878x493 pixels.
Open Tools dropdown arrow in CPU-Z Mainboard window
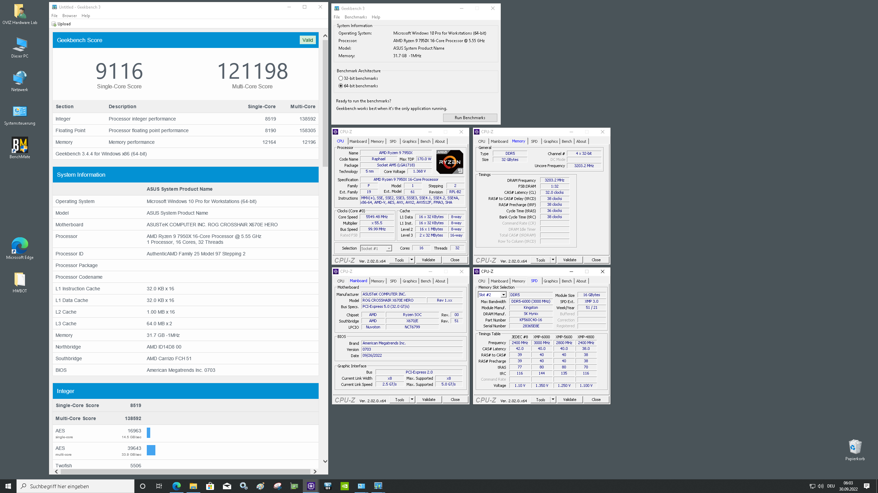point(412,400)
